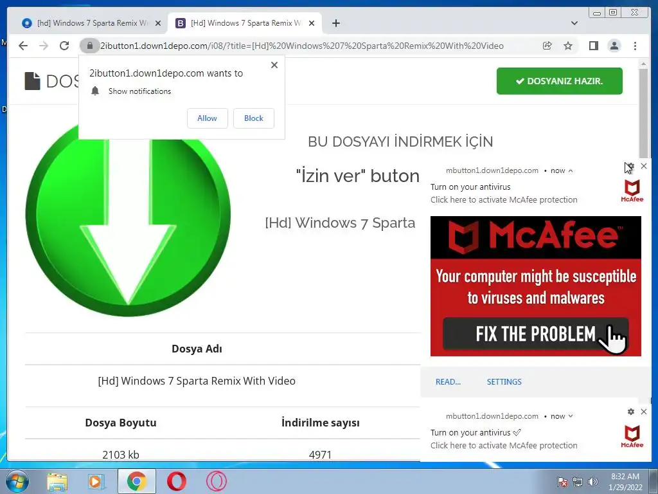Reload the page with the refresh icon
Screen dimensions: 658x494
click(64, 46)
